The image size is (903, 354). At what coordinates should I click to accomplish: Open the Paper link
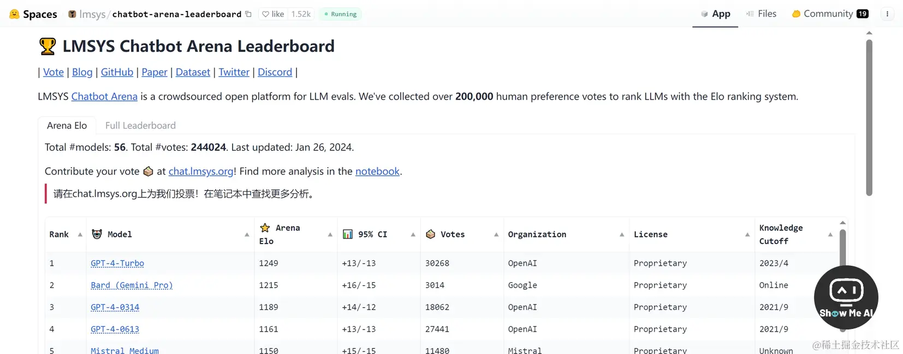(155, 72)
